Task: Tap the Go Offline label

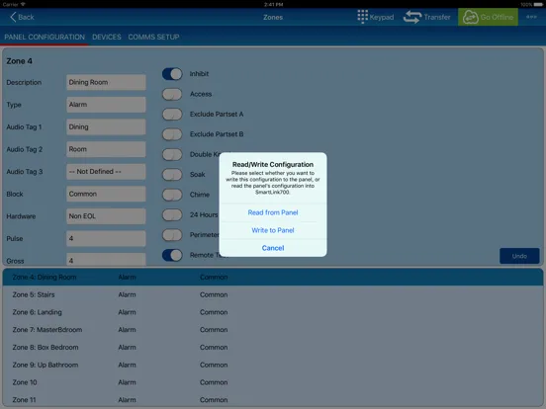Action: click(x=497, y=17)
